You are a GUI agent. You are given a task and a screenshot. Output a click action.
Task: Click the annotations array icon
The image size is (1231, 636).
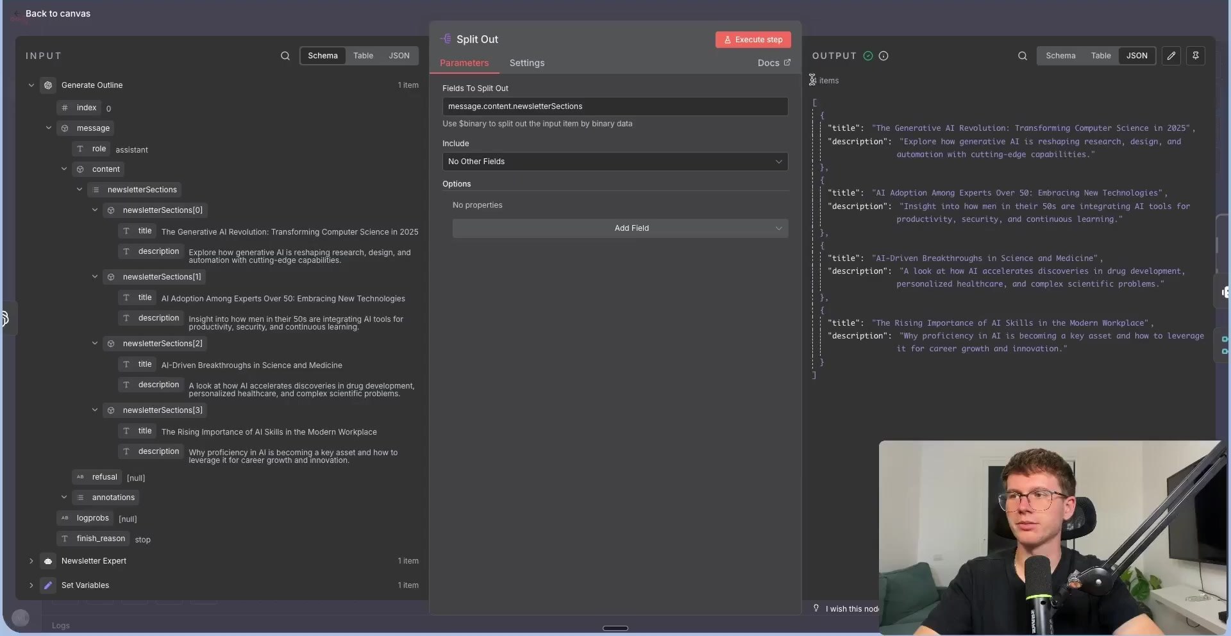coord(80,498)
